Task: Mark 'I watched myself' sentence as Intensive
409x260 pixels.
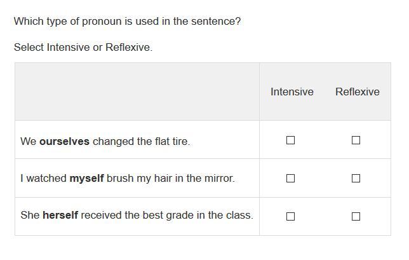Action: click(x=291, y=179)
